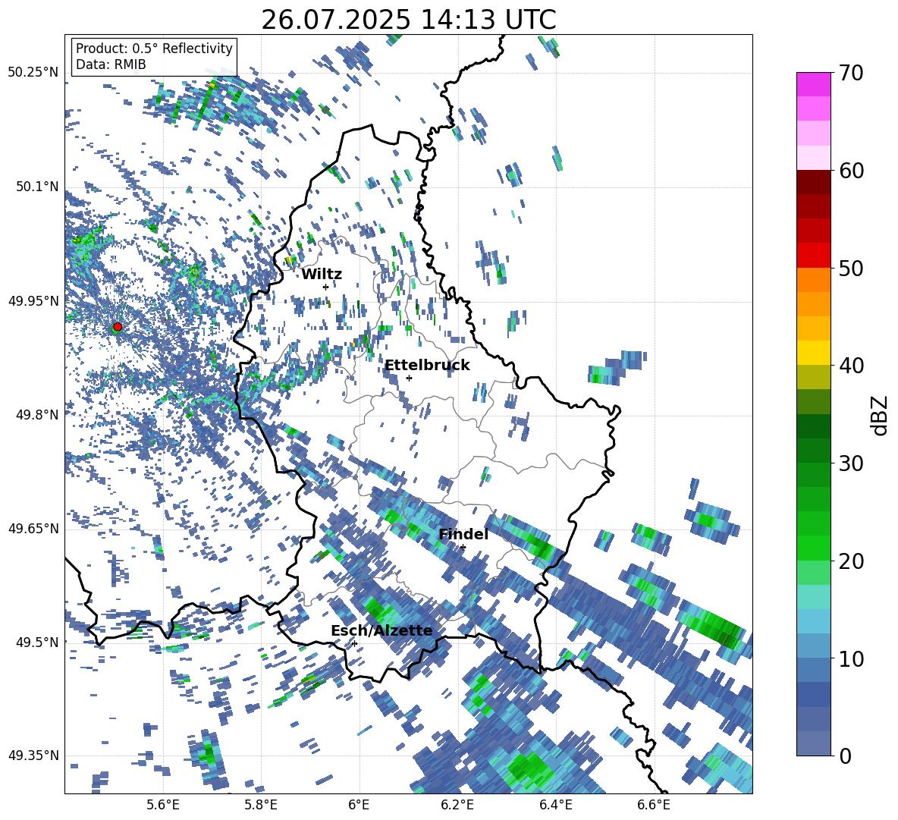898x820 pixels.
Task: Click the magenta top segment of colorbar
Action: tap(813, 84)
